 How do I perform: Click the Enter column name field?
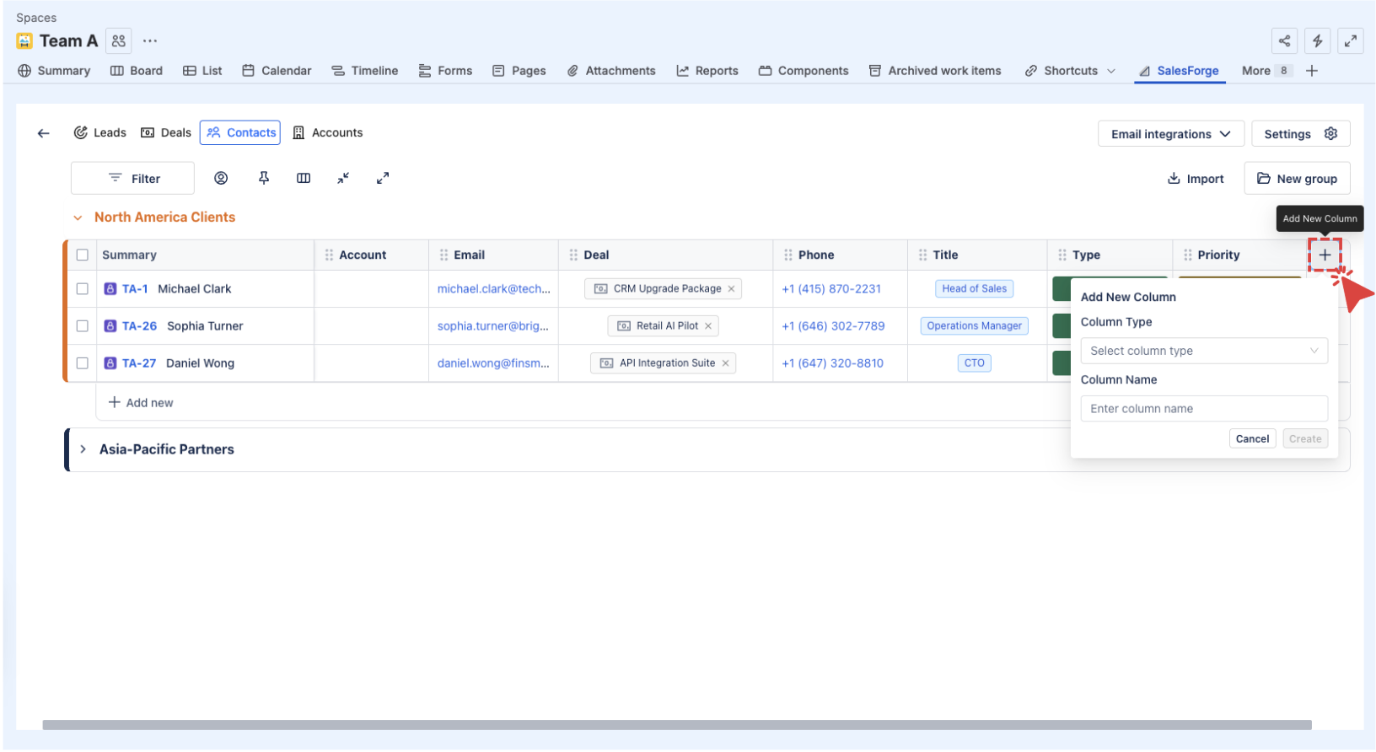tap(1203, 409)
